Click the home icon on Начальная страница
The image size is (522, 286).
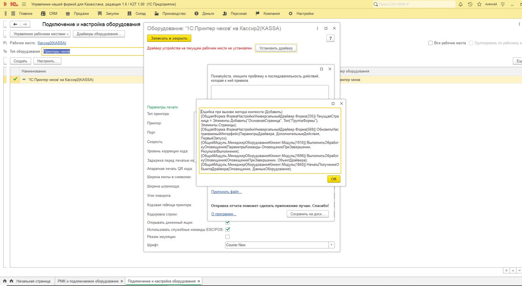tap(12, 281)
